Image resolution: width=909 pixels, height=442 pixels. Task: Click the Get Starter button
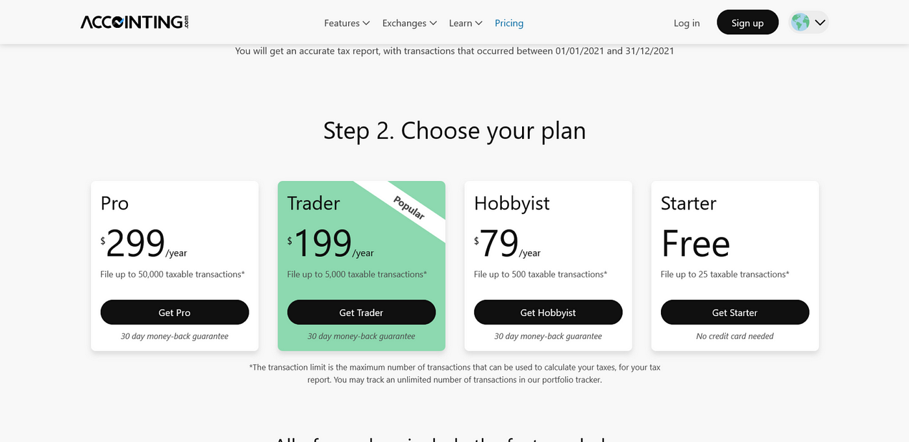click(x=735, y=312)
